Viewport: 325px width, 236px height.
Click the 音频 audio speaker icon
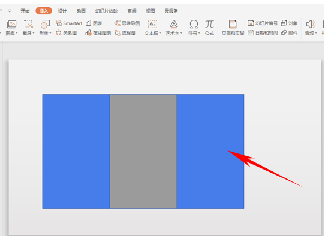tap(311, 24)
